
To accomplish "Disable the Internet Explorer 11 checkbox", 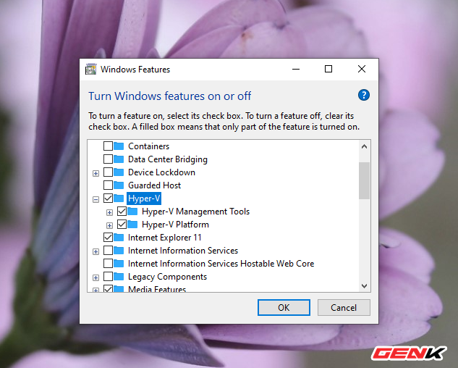I will click(x=108, y=237).
